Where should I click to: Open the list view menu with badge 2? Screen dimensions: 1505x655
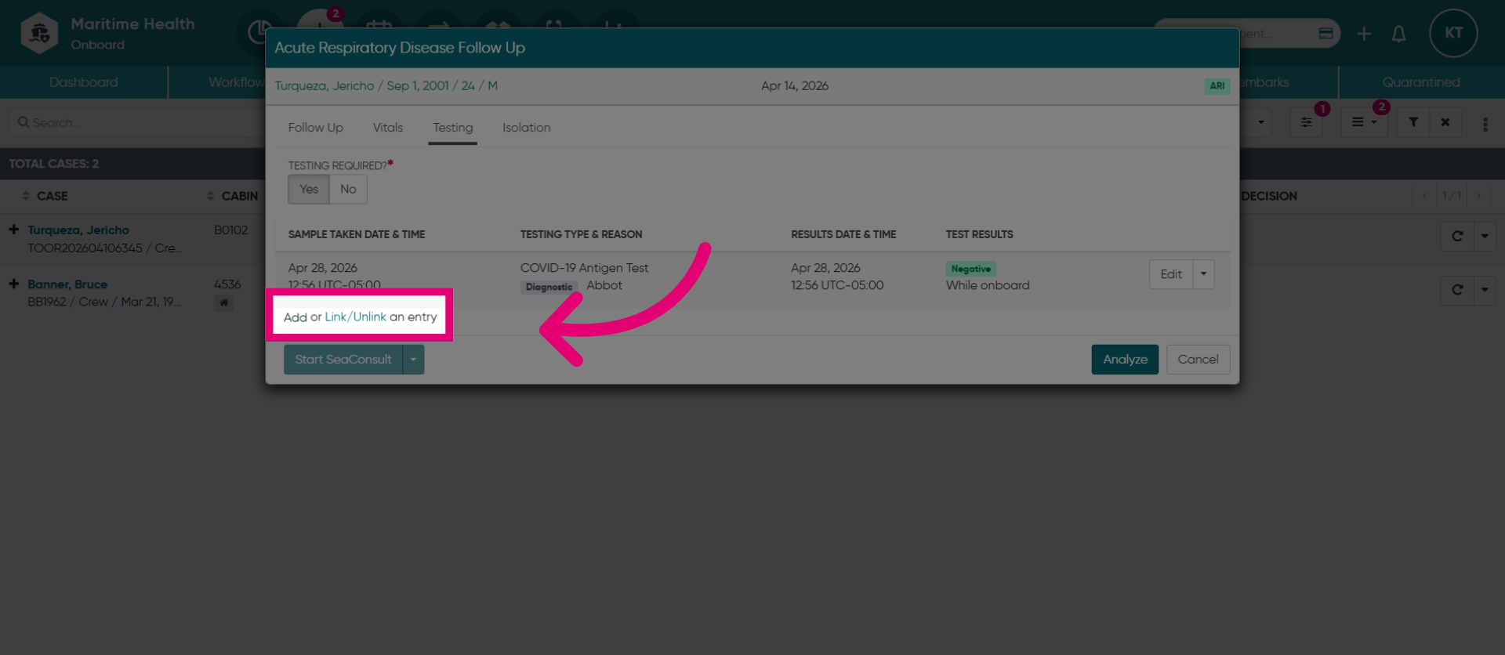tap(1364, 122)
